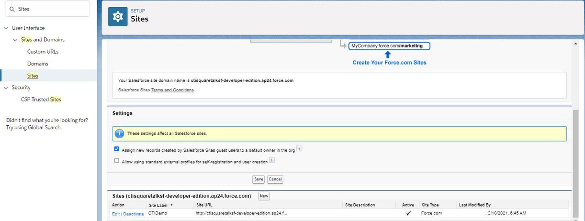Open CSP Trusted Sites
Screen dimensions: 585x221
coord(41,99)
